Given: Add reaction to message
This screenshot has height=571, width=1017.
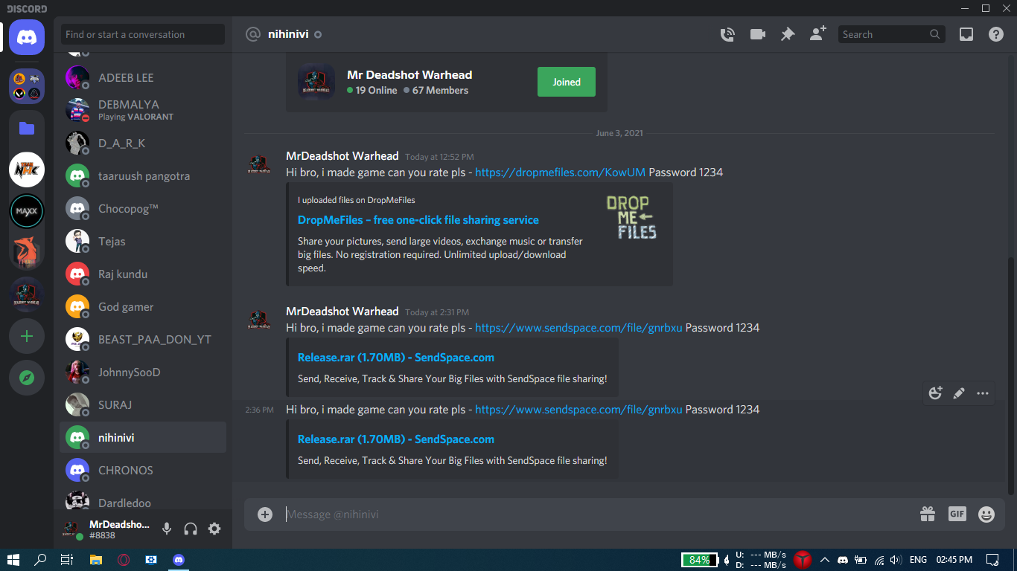Looking at the screenshot, I should (x=936, y=393).
